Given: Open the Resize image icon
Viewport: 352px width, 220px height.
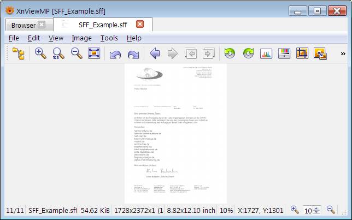Looking at the screenshot, I should [320, 53].
